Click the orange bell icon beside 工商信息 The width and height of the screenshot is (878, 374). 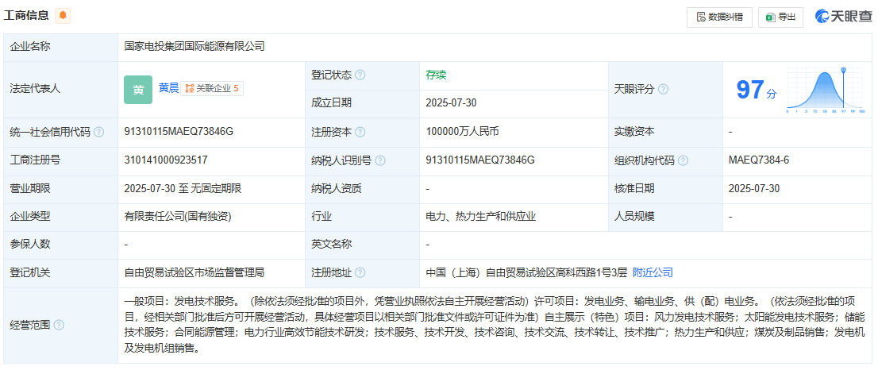(x=63, y=15)
